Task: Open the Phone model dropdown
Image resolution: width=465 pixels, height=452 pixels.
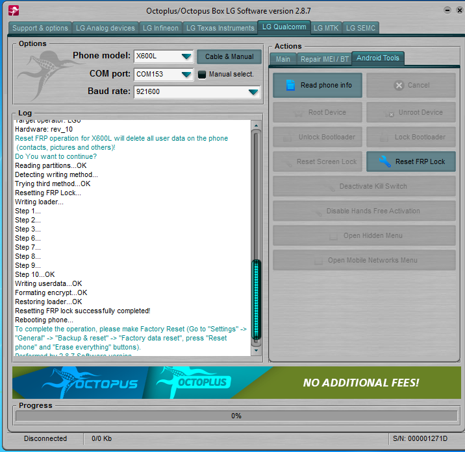Action: 186,56
